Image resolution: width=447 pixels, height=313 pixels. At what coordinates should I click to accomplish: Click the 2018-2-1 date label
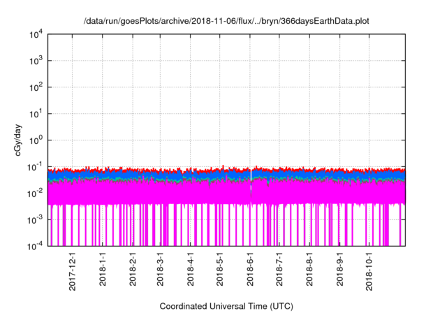(x=133, y=269)
